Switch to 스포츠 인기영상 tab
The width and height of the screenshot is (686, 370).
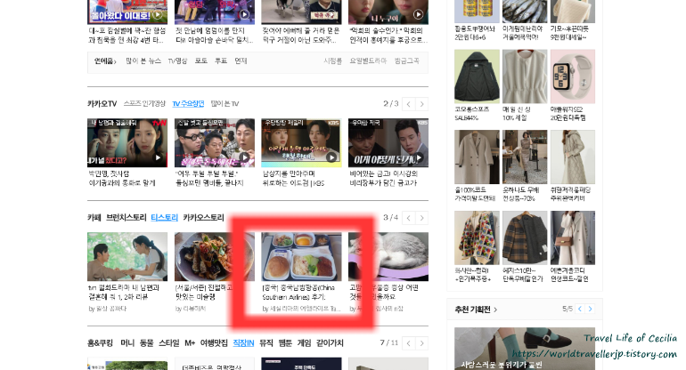pyautogui.click(x=144, y=103)
